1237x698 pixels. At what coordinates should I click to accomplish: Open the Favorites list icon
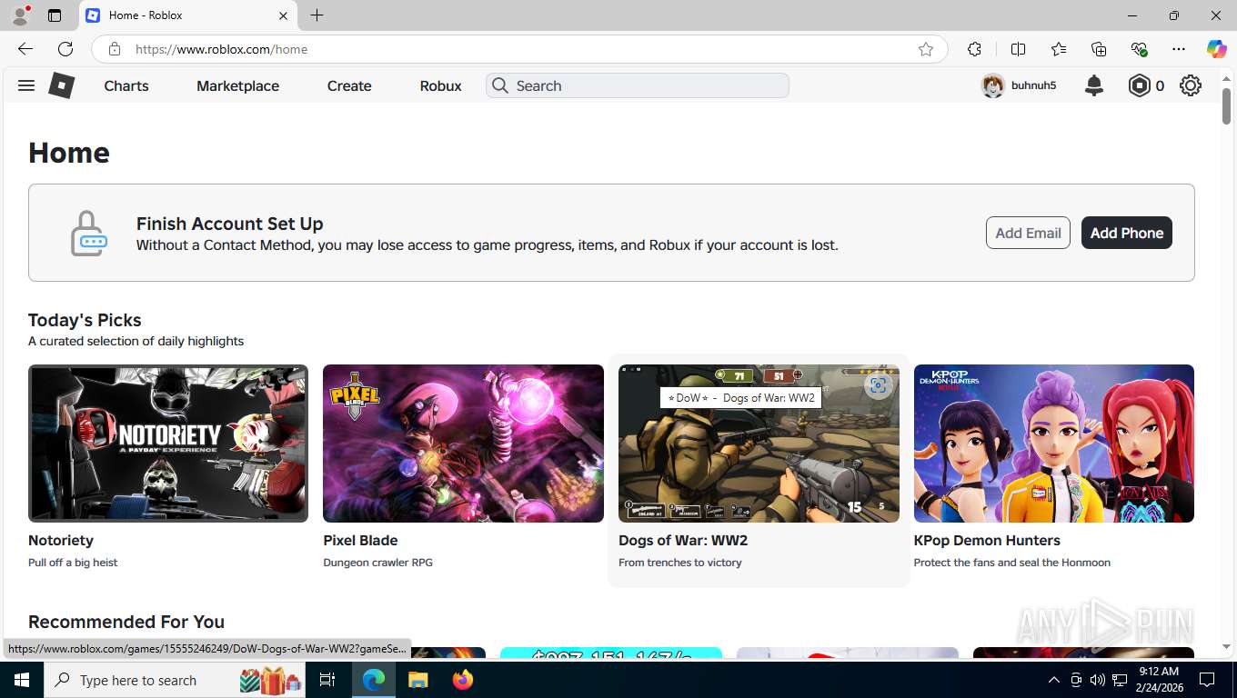[1058, 49]
